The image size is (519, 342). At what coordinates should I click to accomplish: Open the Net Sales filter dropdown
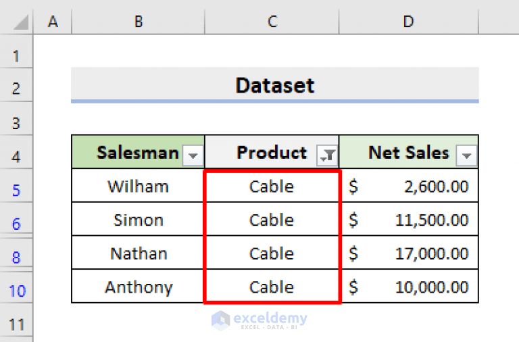[x=466, y=155]
